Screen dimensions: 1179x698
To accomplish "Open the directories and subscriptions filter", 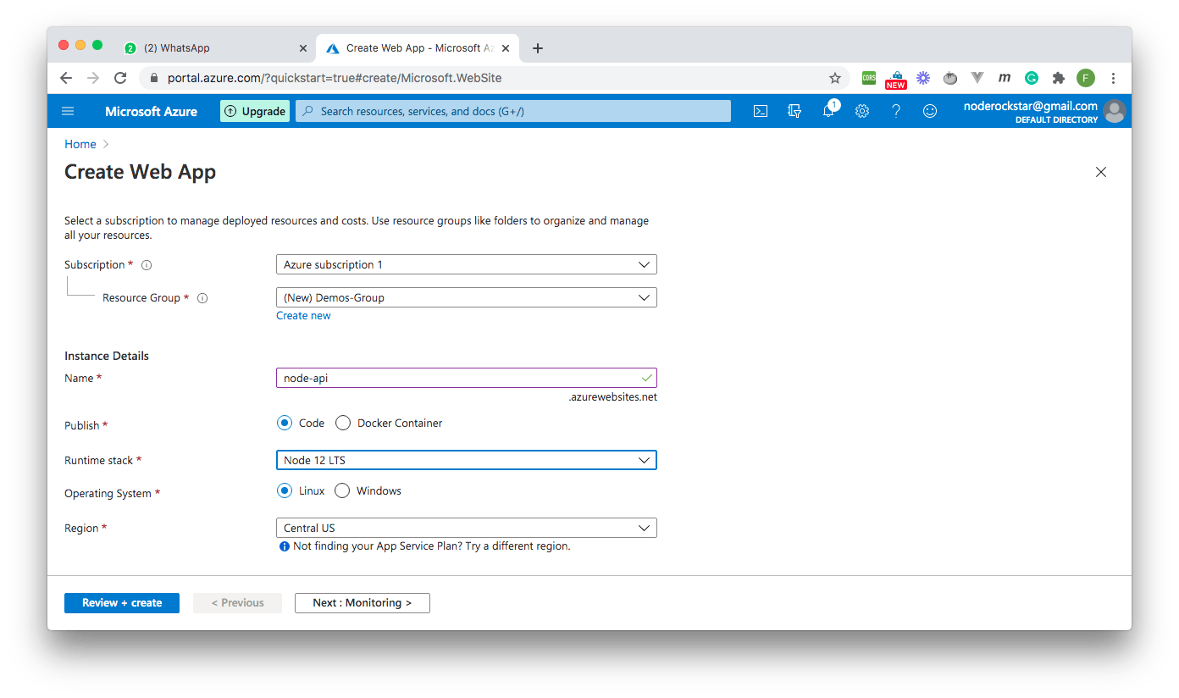I will 794,111.
